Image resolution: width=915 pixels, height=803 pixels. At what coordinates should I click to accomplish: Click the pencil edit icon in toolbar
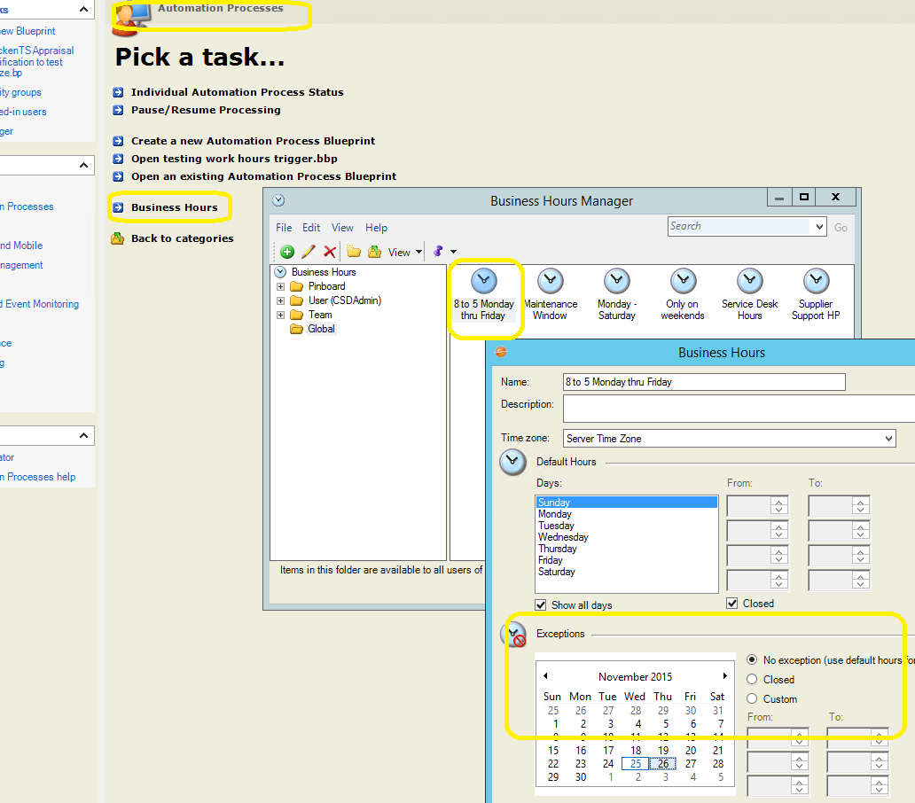coord(309,252)
